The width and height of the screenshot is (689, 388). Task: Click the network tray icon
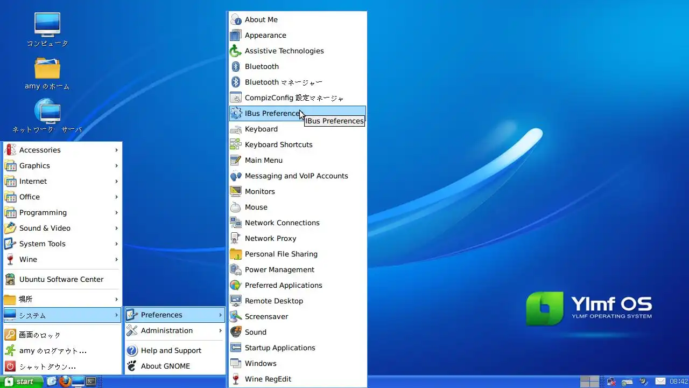pyautogui.click(x=611, y=382)
